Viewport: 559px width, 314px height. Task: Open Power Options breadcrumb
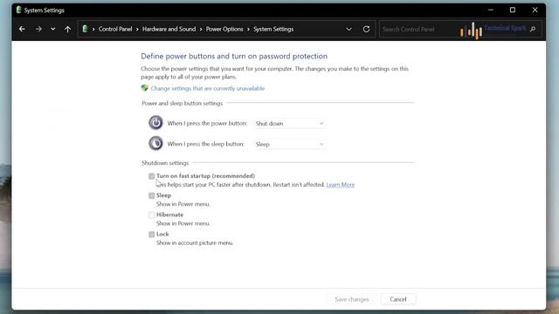pyautogui.click(x=224, y=29)
